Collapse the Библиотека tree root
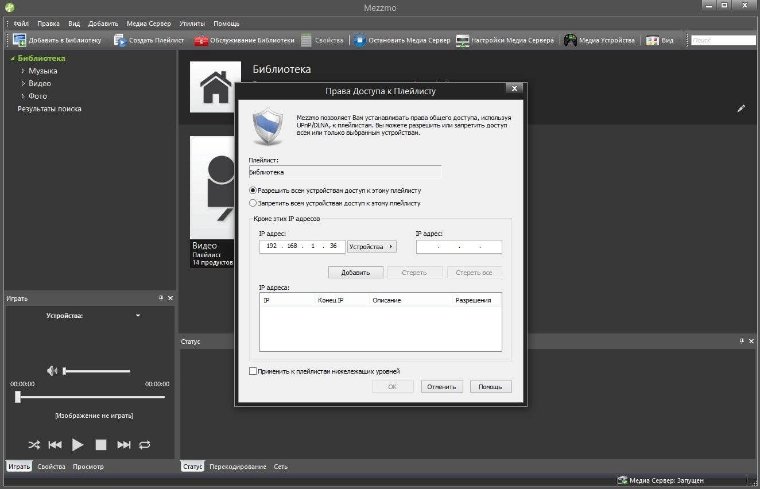Viewport: 760px width, 489px height. (12, 59)
